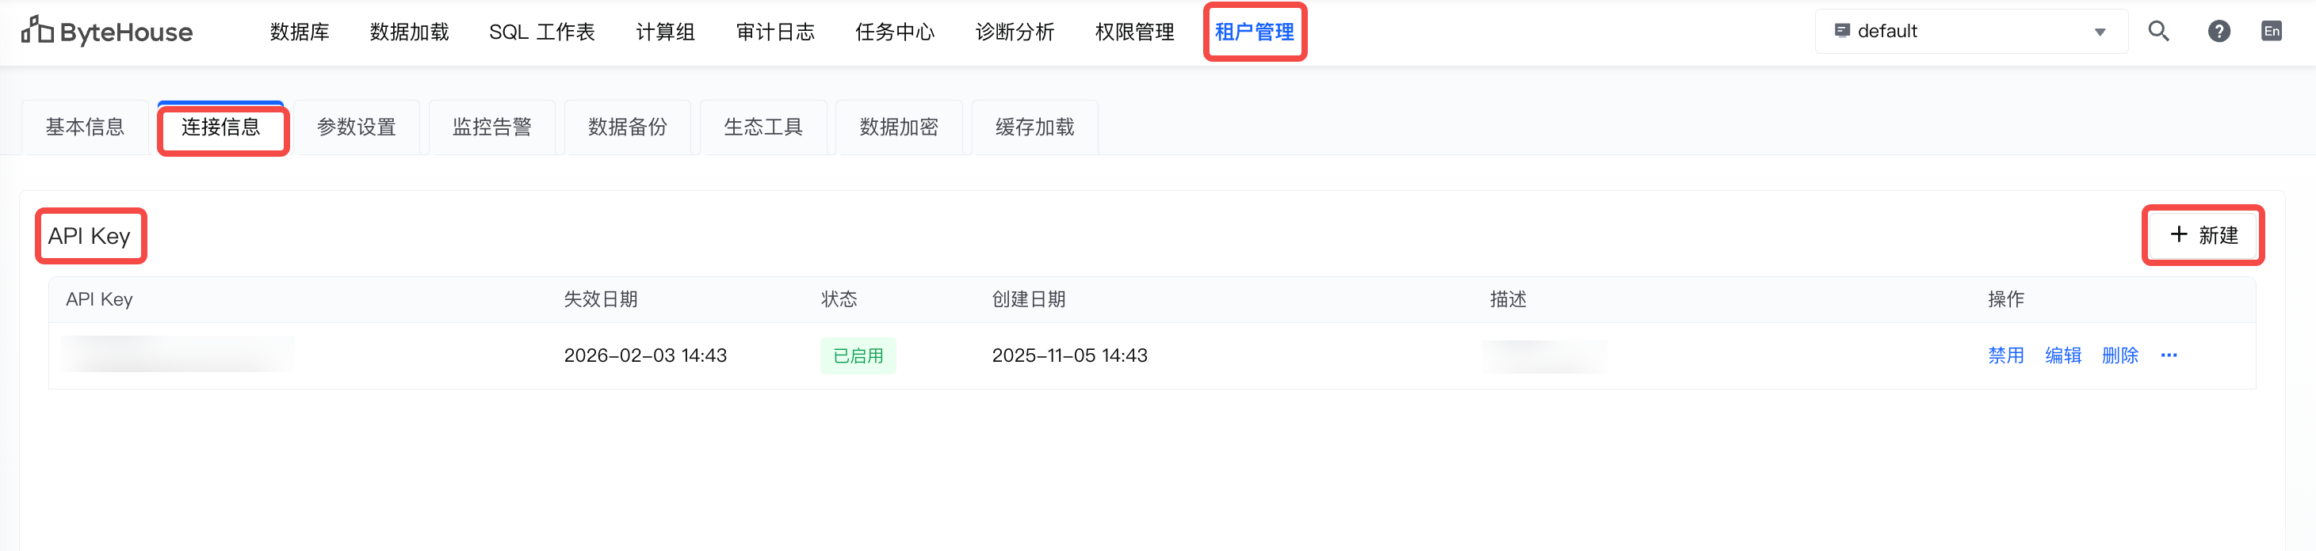Switch to the 参数设置 tab
The height and width of the screenshot is (551, 2316).
[x=357, y=127]
